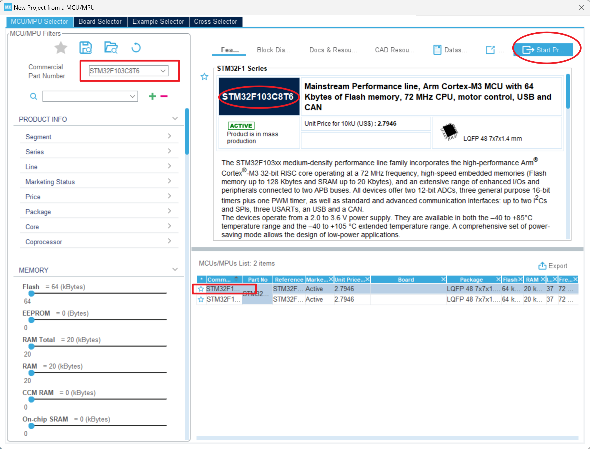Viewport: 590px width, 449px height.
Task: Adjust the EEPROM slider handle
Action: [31, 320]
